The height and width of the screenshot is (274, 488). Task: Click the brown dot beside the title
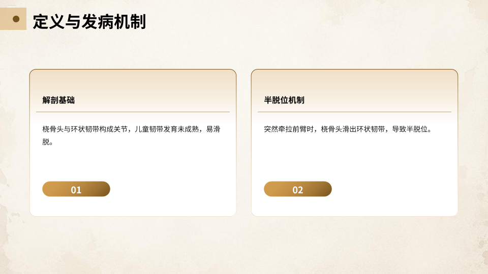point(16,19)
